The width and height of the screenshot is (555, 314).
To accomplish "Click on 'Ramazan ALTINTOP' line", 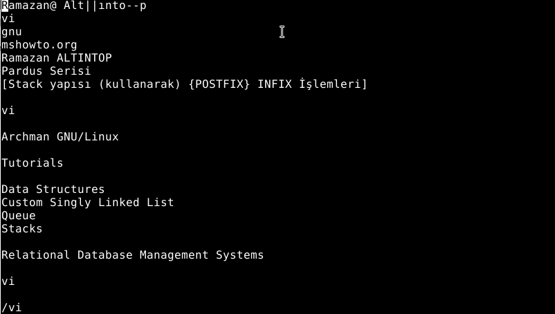I will coord(57,58).
